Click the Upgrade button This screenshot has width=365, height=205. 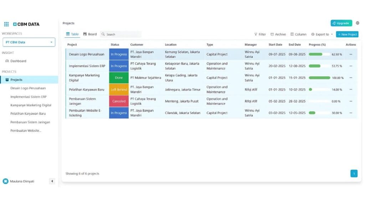[x=341, y=23]
